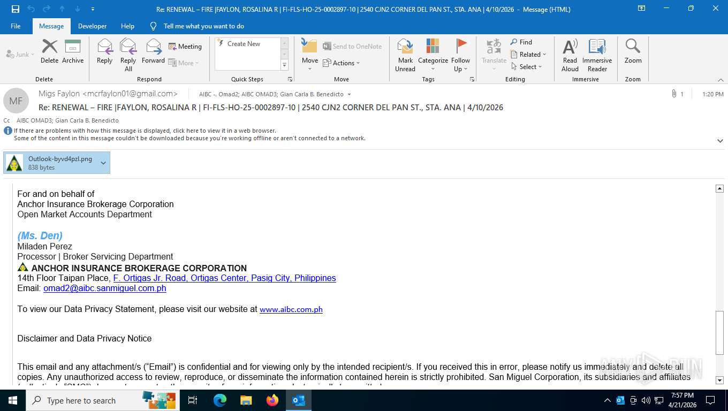Click the Windows Start button
Image resolution: width=728 pixels, height=411 pixels.
(x=12, y=400)
